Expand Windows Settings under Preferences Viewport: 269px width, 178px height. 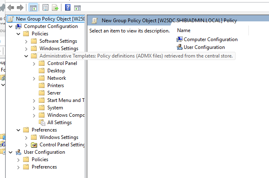(x=26, y=138)
